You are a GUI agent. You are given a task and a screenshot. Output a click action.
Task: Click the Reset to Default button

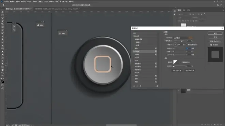coord(190,71)
